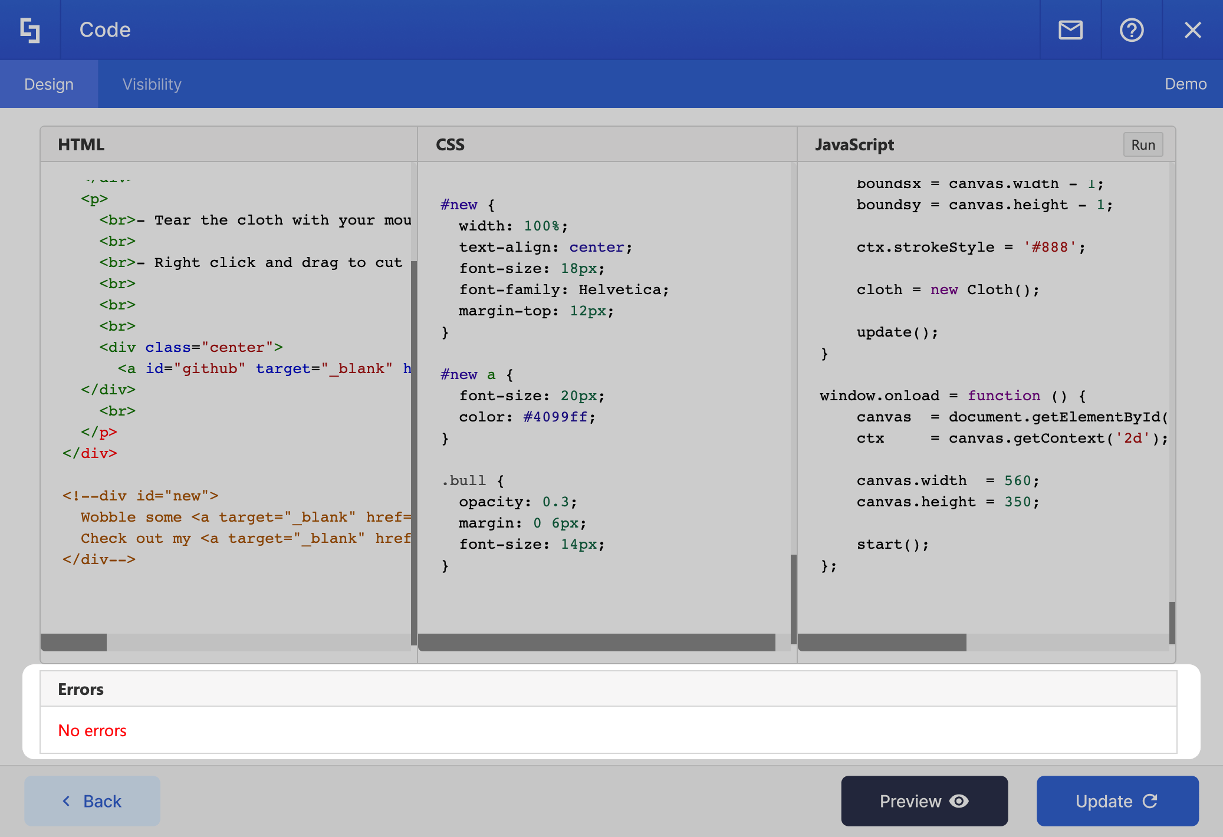Click the refresh icon on Update
Image resolution: width=1223 pixels, height=837 pixels.
(1150, 801)
